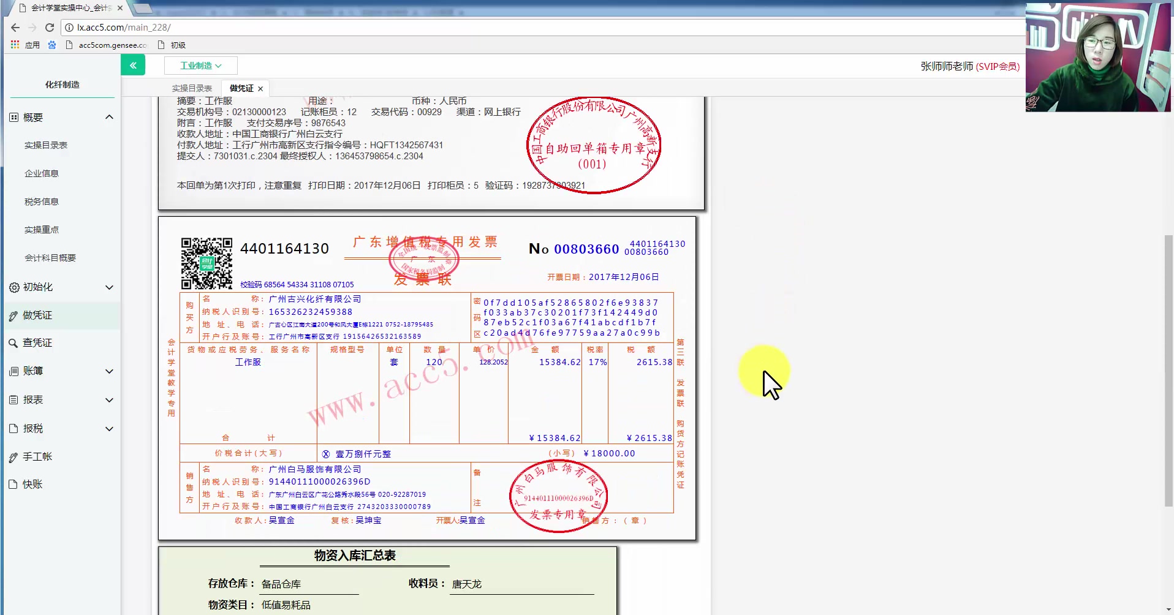Image resolution: width=1174 pixels, height=615 pixels.
Task: Click the 报表 report icon
Action: (x=12, y=399)
